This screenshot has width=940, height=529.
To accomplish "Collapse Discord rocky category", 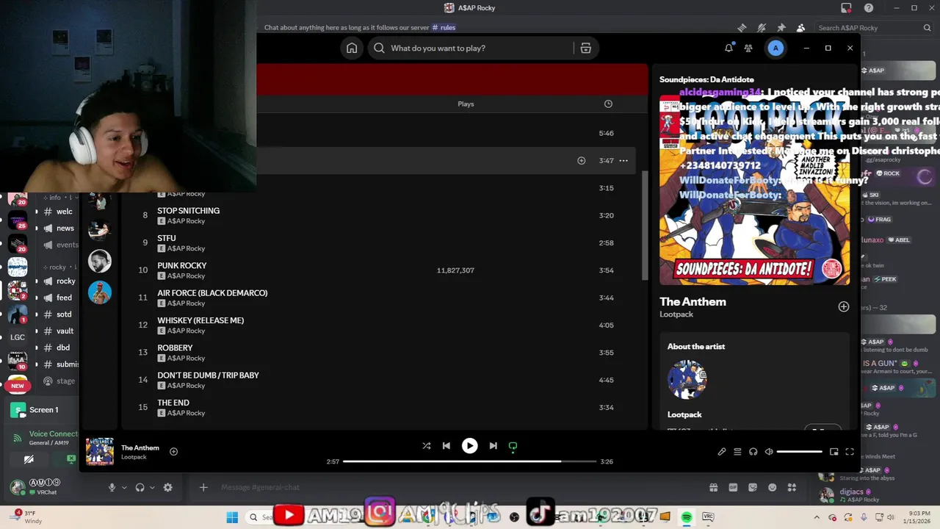I will click(60, 267).
